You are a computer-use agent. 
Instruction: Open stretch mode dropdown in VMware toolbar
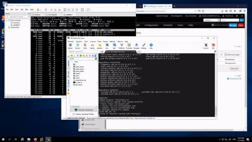tap(91, 10)
